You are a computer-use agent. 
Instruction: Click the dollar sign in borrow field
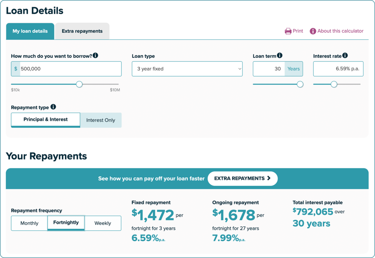[15, 69]
